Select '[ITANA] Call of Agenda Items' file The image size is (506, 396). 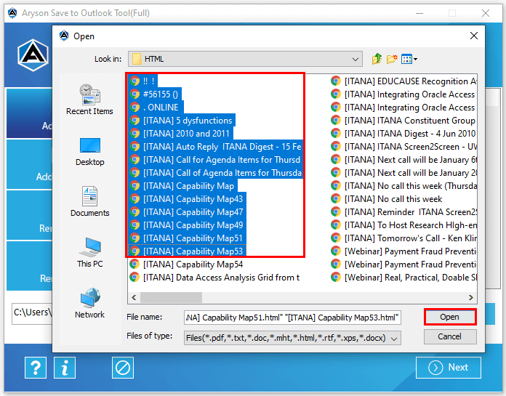coord(215,173)
